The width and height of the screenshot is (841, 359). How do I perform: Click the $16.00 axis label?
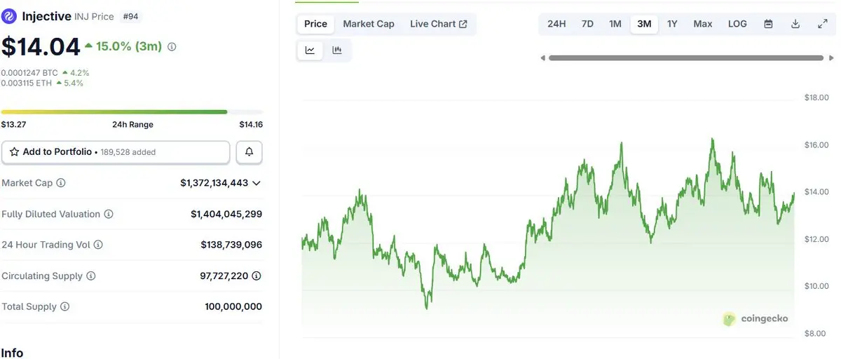(x=816, y=145)
